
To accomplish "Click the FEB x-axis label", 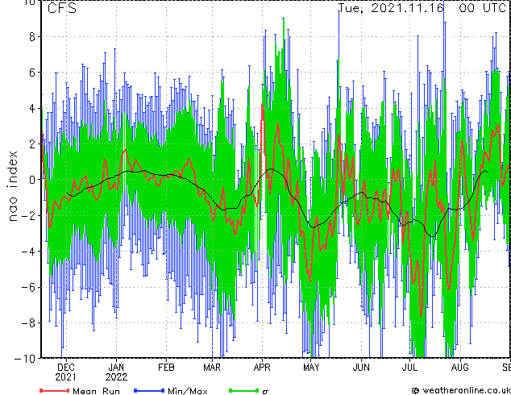I will [166, 368].
